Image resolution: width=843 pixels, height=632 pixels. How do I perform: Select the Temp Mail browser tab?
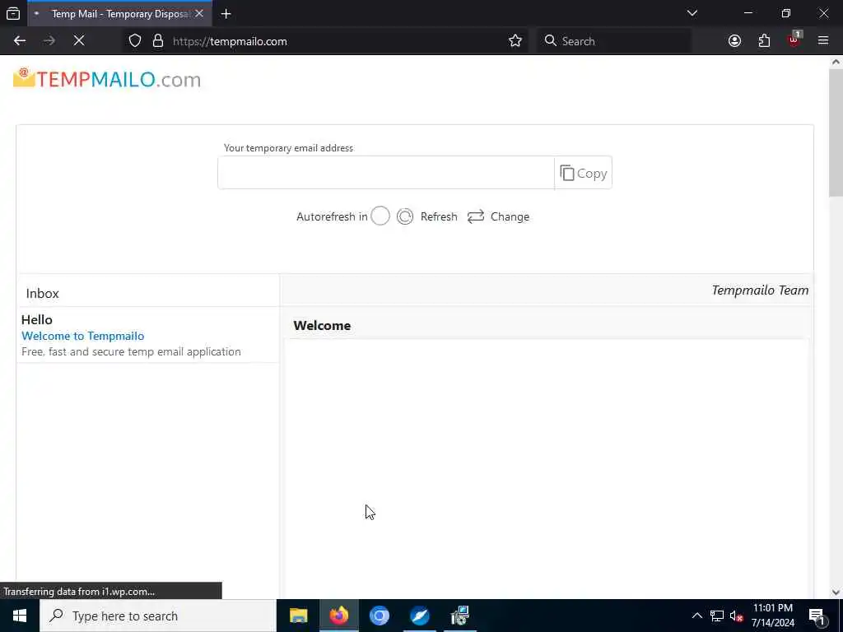click(x=119, y=14)
